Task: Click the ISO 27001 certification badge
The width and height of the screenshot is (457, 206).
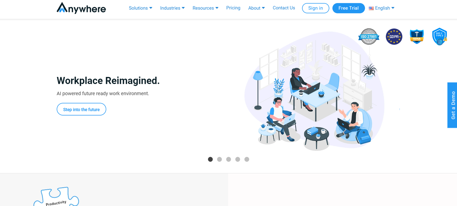Action: (369, 36)
